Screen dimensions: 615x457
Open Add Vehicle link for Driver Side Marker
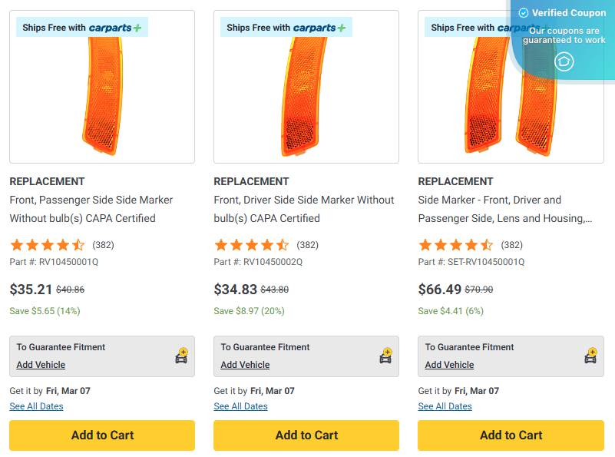click(245, 365)
